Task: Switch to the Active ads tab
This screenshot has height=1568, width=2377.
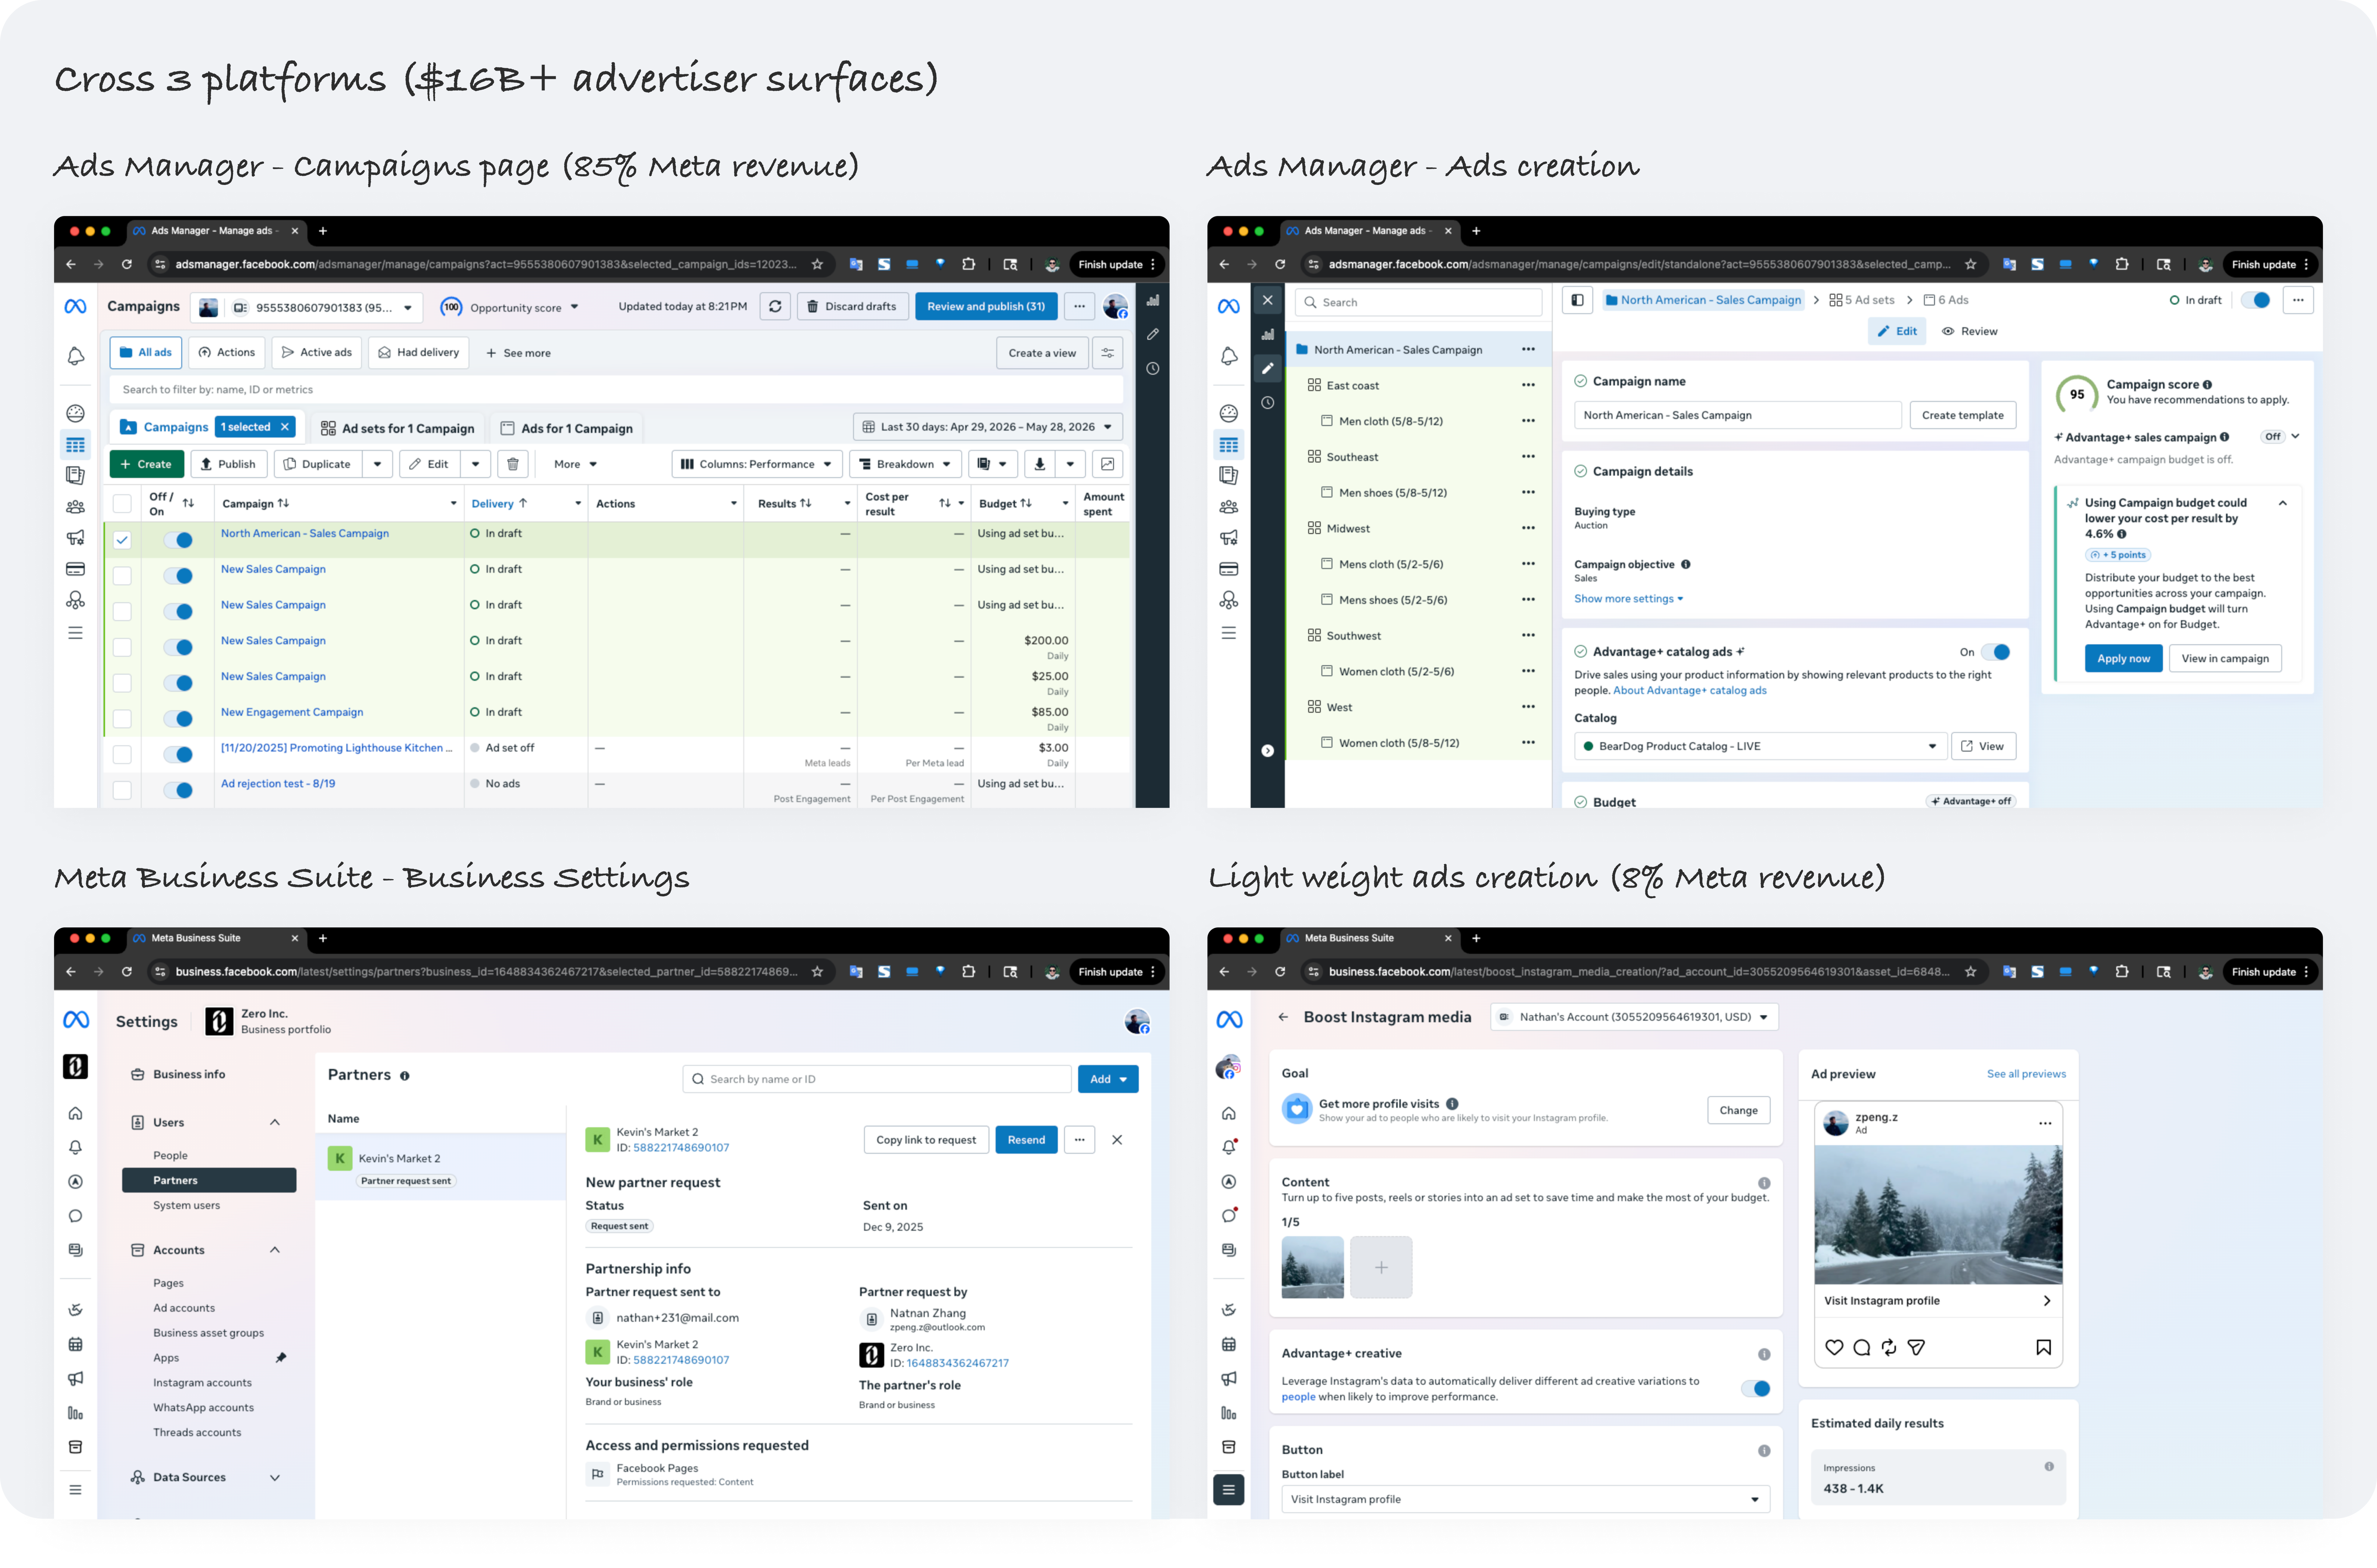Action: coord(317,353)
